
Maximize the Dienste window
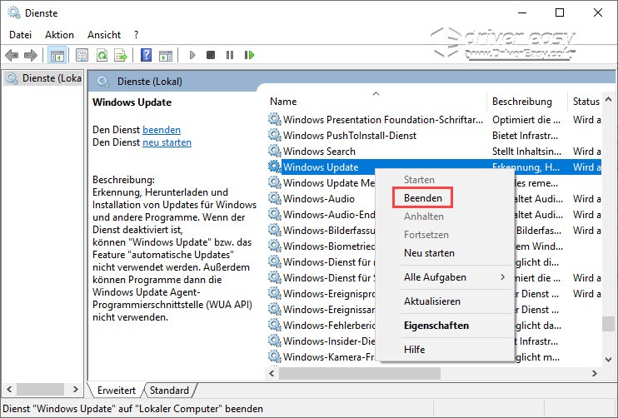(559, 13)
